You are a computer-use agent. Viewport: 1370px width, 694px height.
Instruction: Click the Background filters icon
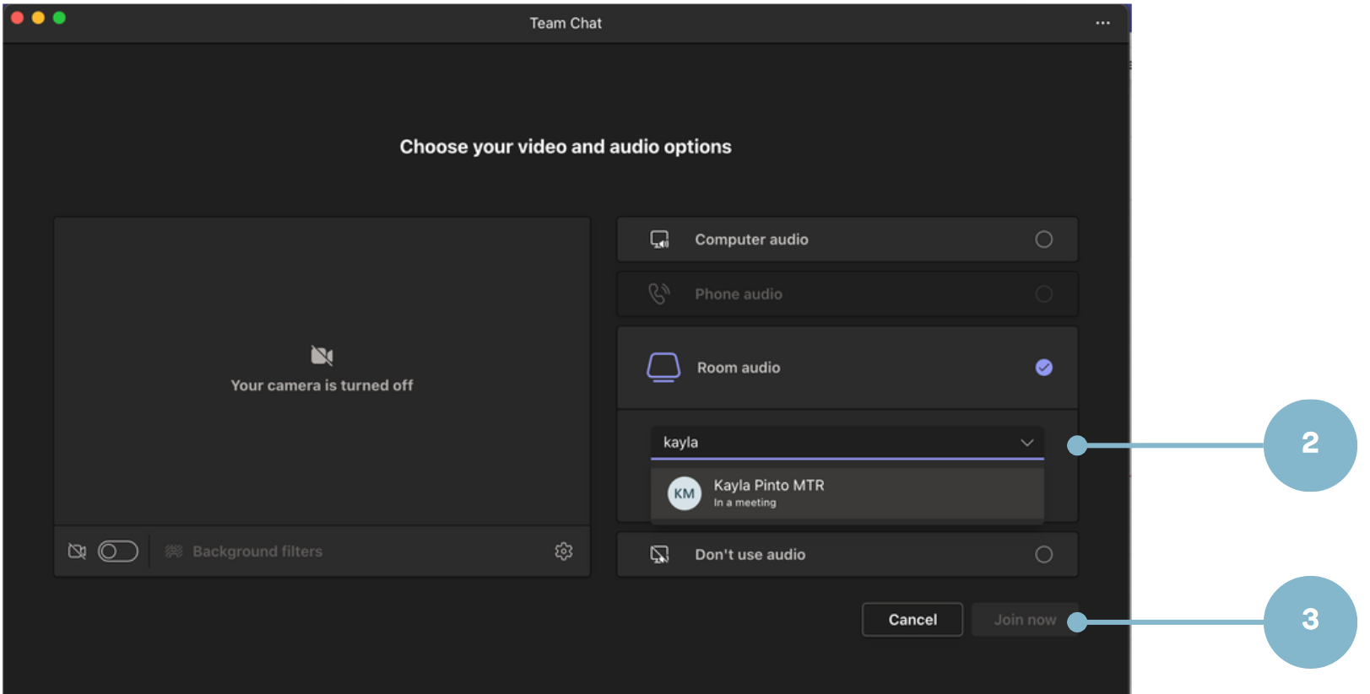coord(174,551)
